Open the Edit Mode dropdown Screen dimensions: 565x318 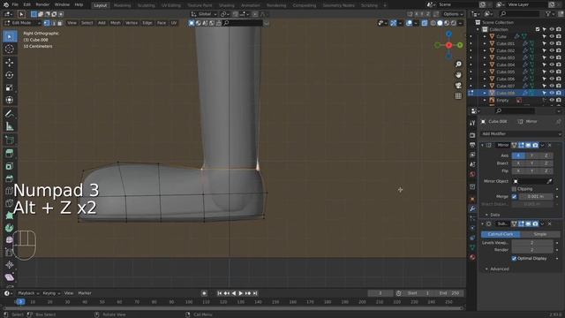tap(22, 23)
